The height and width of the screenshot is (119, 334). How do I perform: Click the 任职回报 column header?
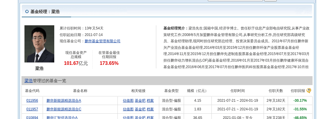298,91
